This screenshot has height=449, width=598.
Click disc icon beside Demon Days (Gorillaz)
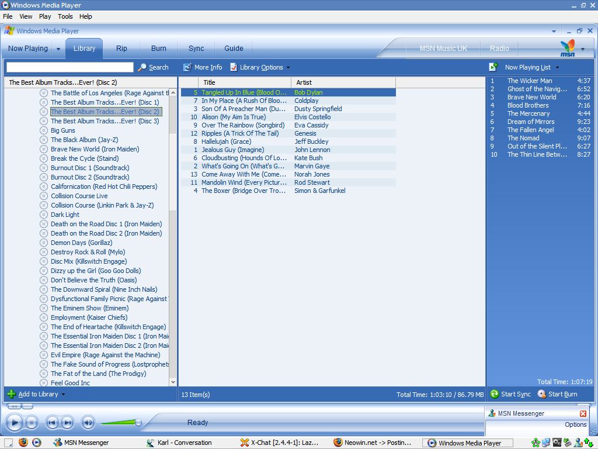pos(44,243)
